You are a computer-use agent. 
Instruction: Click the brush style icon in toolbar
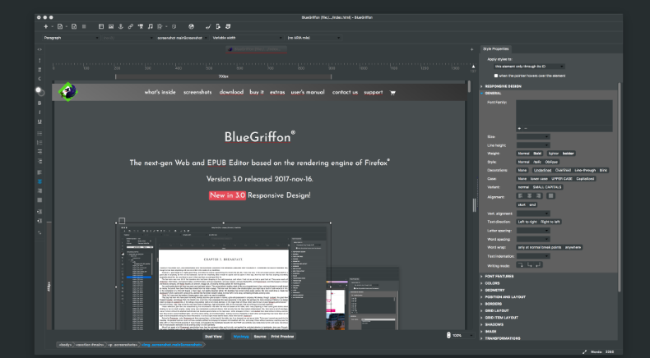click(x=208, y=26)
